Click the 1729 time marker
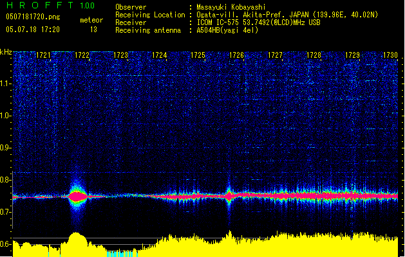The image size is (405, 257). click(352, 55)
